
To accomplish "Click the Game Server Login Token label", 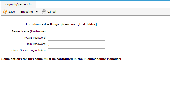I will click(28, 50).
